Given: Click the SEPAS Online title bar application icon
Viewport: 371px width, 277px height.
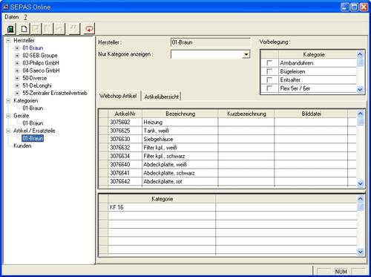Looking at the screenshot, I should tap(6, 7).
